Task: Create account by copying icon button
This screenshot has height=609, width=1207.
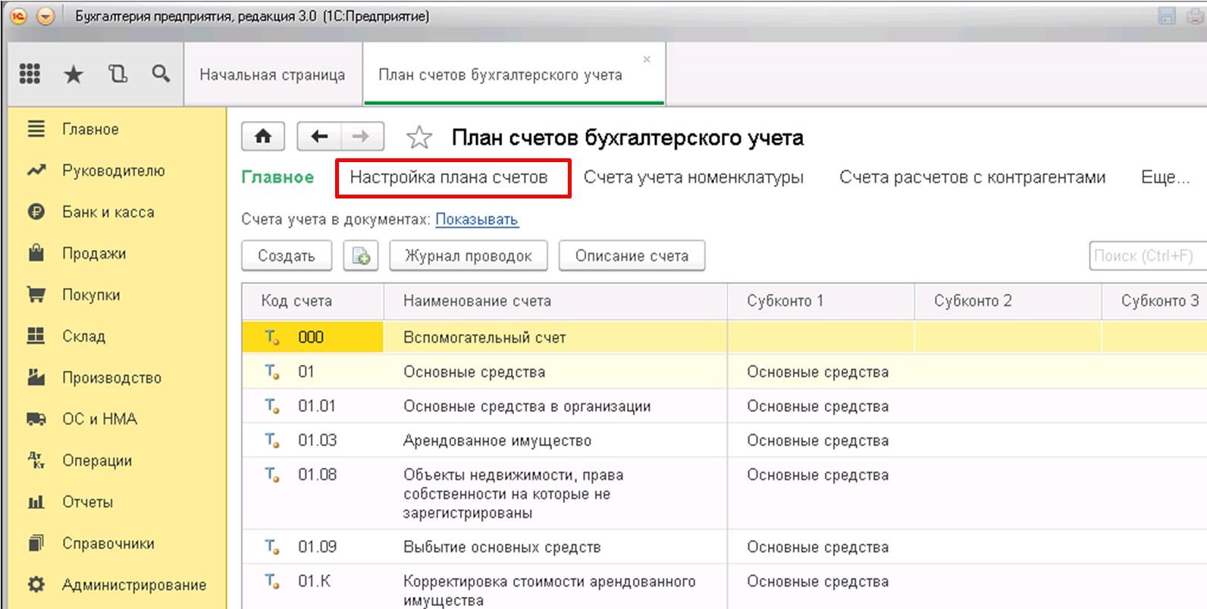Action: [361, 256]
